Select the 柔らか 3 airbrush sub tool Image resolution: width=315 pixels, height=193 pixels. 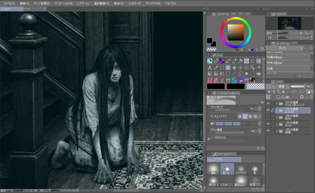(x=213, y=181)
